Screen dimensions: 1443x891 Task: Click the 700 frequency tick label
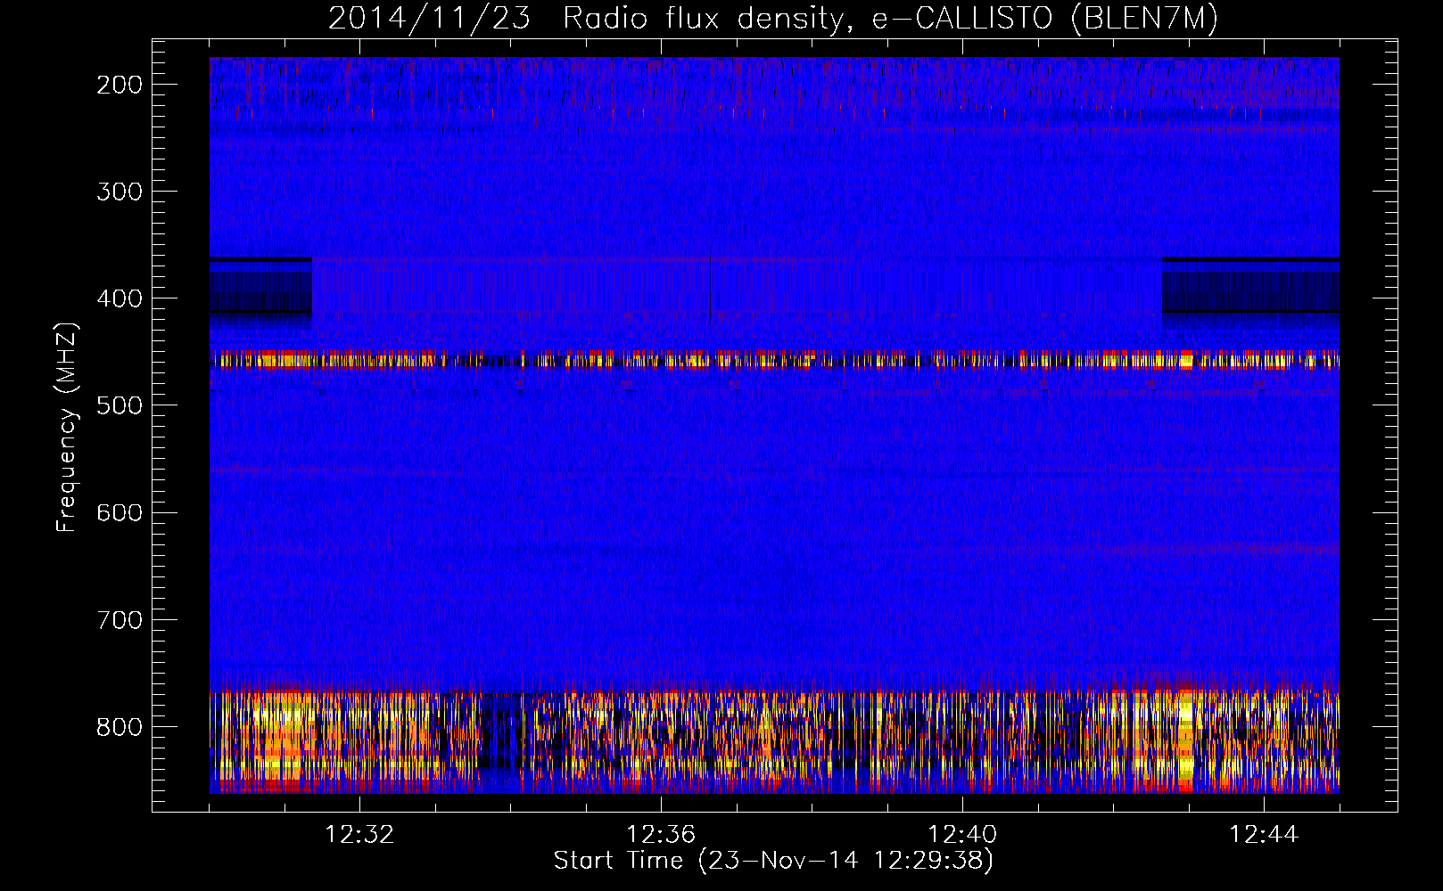point(120,619)
